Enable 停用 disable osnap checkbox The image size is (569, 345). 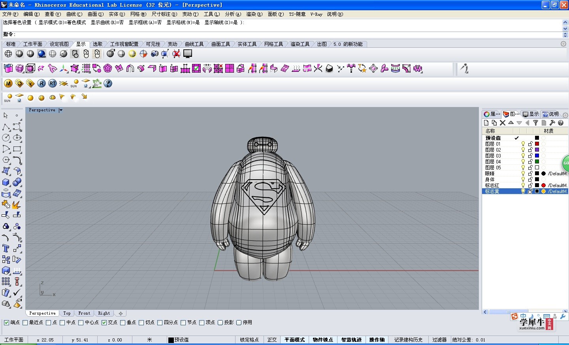(x=239, y=322)
